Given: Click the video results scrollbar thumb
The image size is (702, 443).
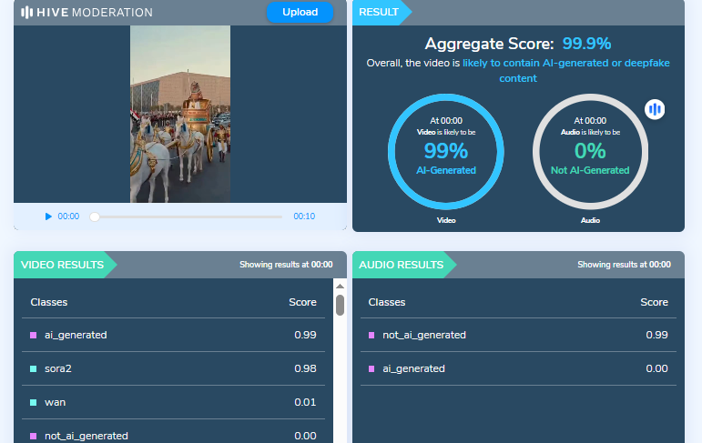Looking at the screenshot, I should pos(340,305).
